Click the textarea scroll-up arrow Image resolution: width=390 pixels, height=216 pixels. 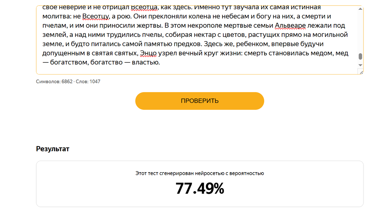[360, 9]
